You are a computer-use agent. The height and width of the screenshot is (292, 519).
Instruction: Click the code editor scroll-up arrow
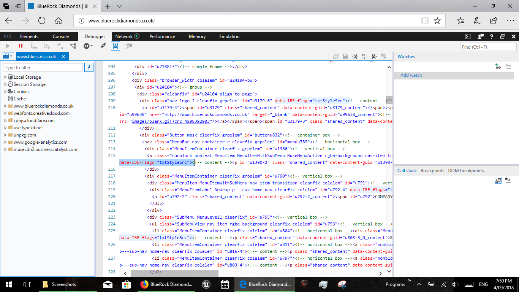(x=389, y=67)
